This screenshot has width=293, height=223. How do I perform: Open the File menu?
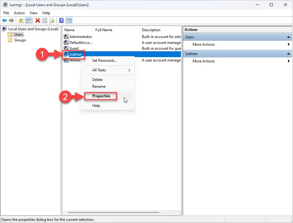point(6,13)
